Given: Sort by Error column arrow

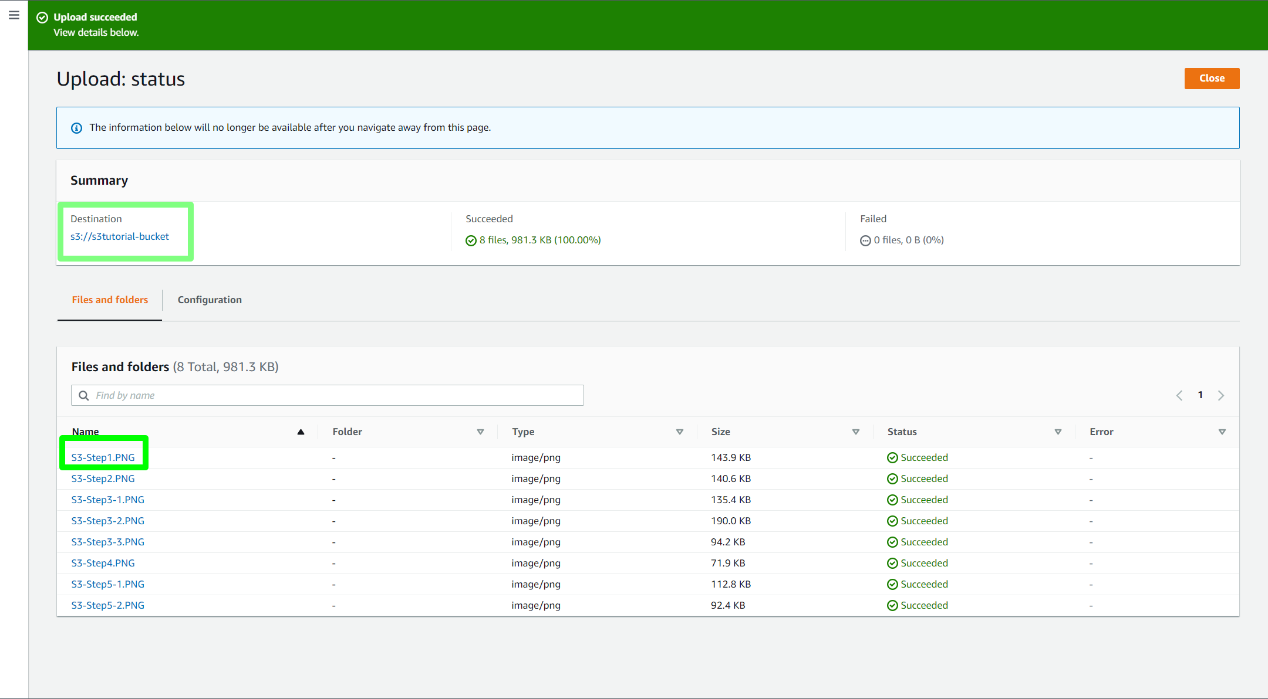Looking at the screenshot, I should [x=1222, y=432].
